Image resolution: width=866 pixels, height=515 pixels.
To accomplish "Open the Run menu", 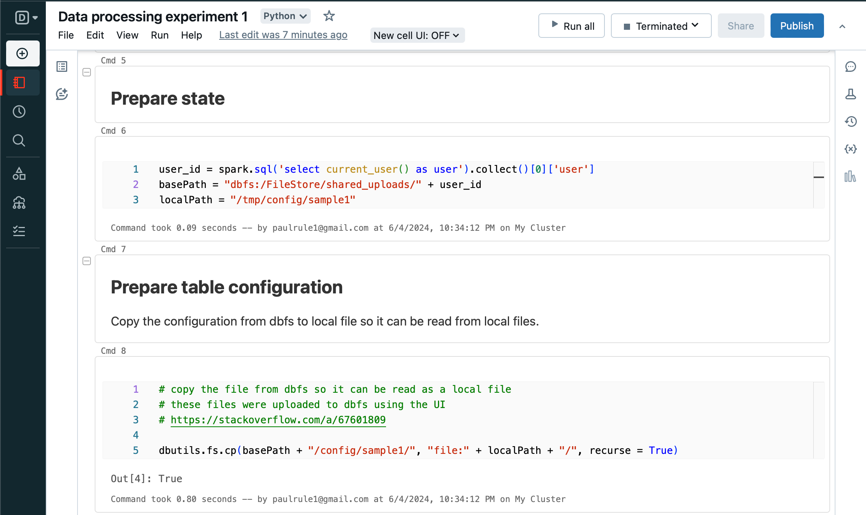I will (160, 35).
